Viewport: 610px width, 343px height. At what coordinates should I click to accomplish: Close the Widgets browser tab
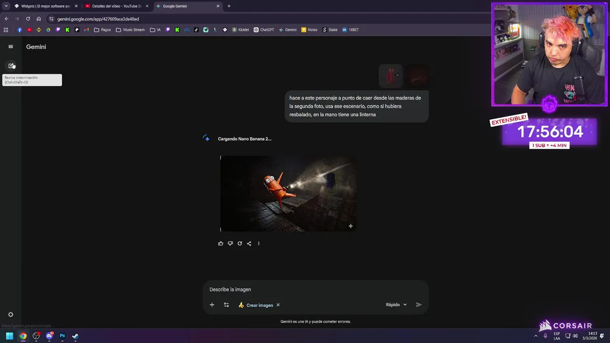76,6
